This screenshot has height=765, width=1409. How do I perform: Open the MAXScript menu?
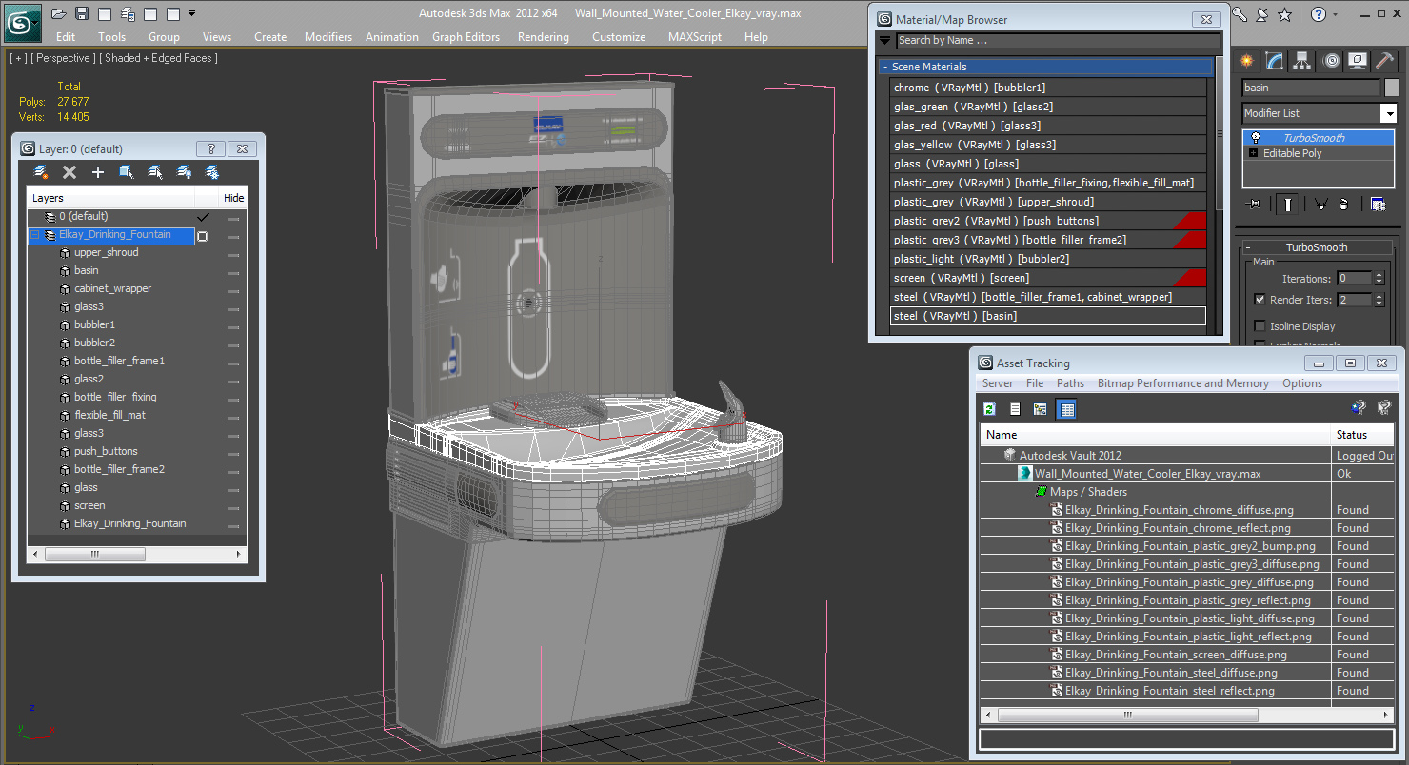click(x=695, y=37)
